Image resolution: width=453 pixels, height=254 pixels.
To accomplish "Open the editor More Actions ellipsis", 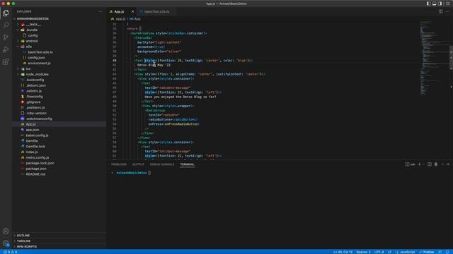I will pos(447,11).
